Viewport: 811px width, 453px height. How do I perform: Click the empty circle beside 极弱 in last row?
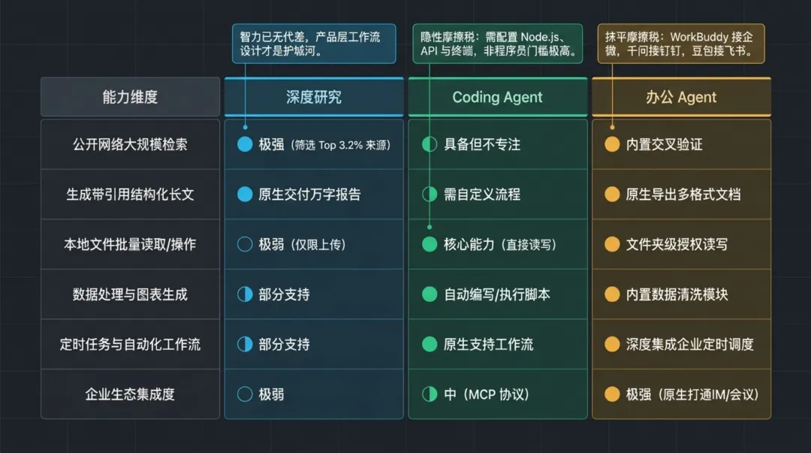pyautogui.click(x=245, y=394)
